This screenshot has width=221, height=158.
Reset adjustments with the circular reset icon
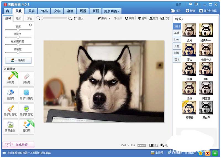(x=30, y=25)
